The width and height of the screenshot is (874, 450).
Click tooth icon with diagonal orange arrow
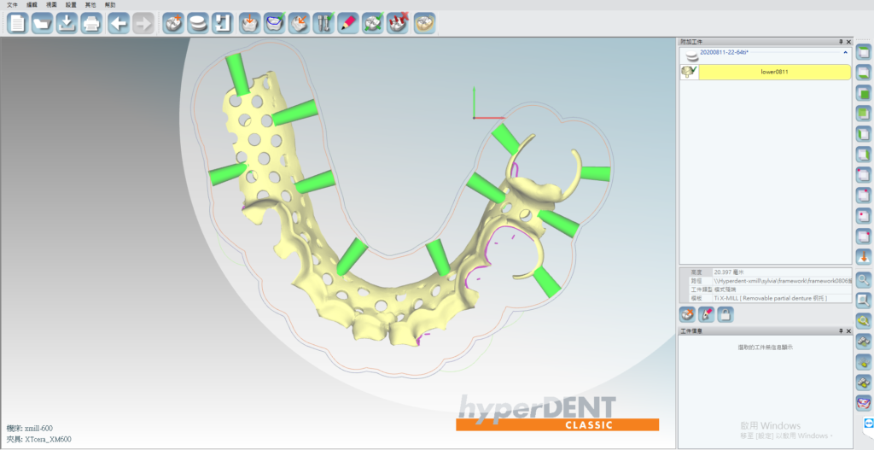tap(299, 23)
